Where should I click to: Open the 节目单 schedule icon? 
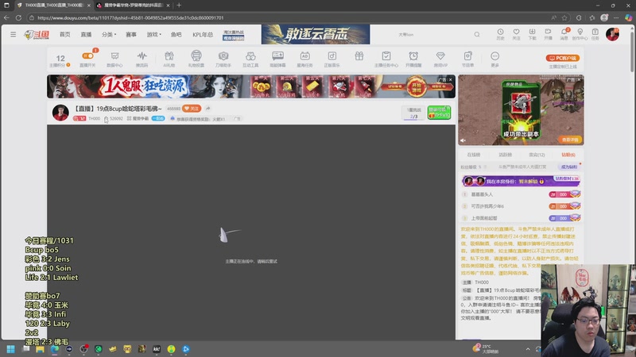click(467, 59)
